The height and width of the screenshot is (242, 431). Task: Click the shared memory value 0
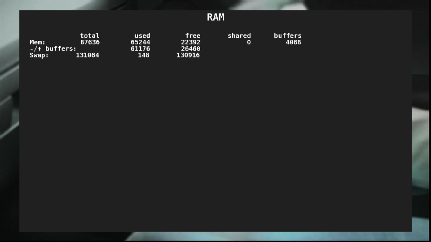point(249,42)
